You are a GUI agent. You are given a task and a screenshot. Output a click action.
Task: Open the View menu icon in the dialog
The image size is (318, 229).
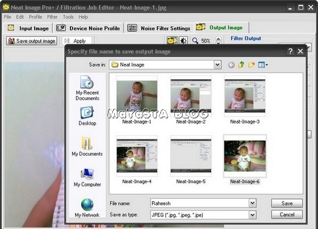click(x=263, y=65)
